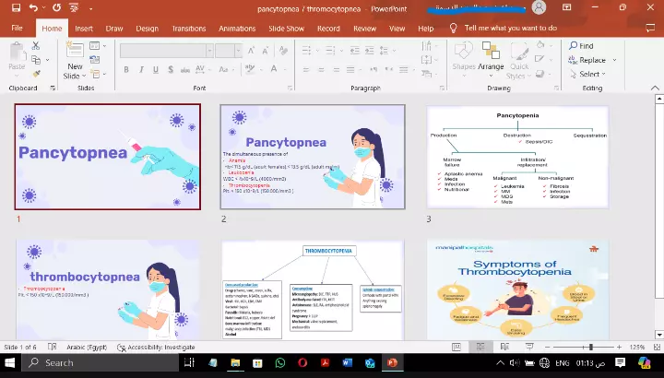Open the Transitions tab
The height and width of the screenshot is (378, 664).
[189, 29]
